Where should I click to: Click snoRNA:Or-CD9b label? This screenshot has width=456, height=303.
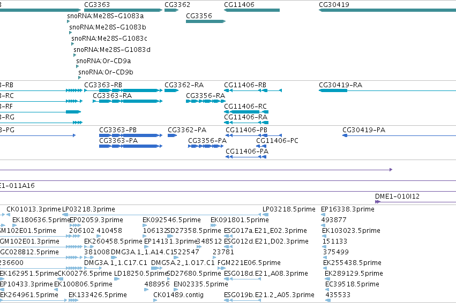click(106, 72)
